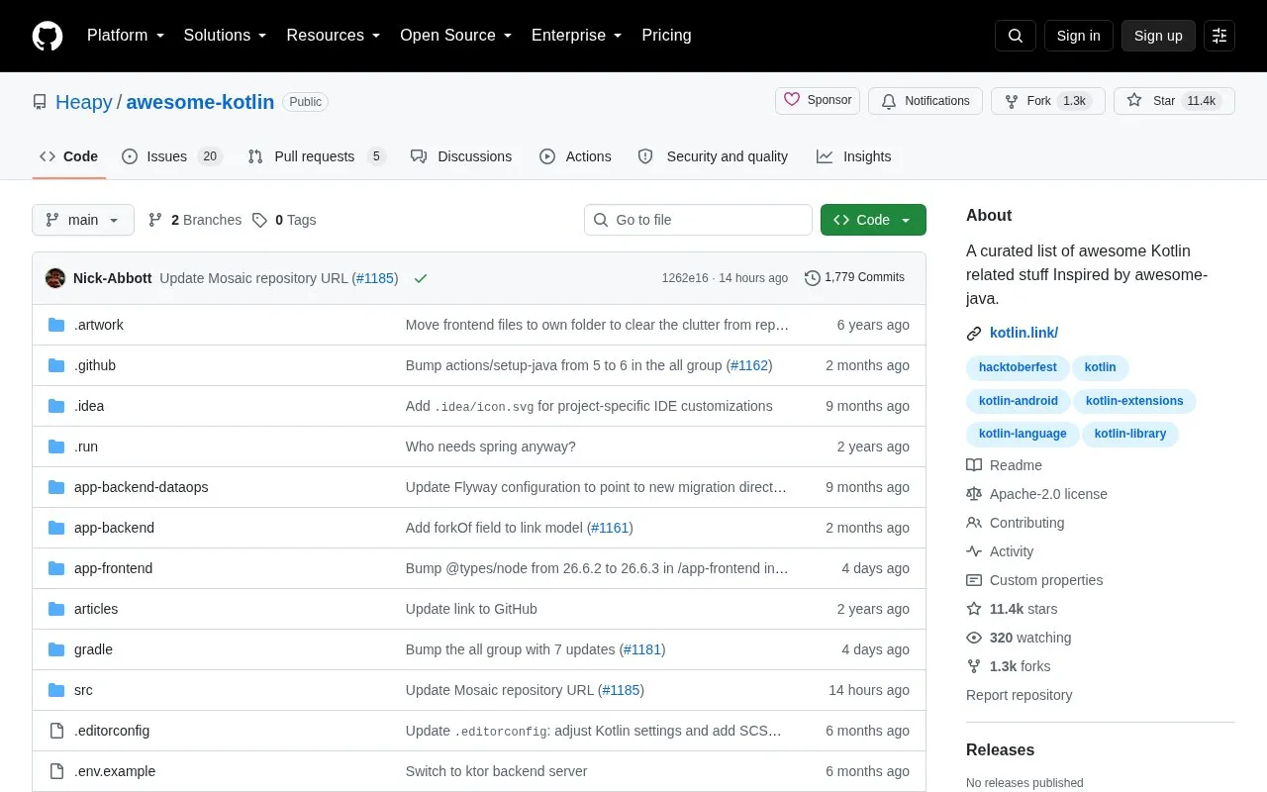Expand the Resources menu

334,36
